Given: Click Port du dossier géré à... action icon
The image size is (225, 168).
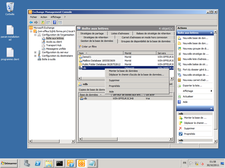Looking at the screenshot, I should (x=179, y=70).
